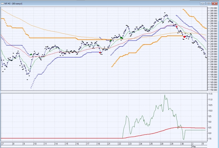Click the green buy marker near date 22

[x=122, y=38]
